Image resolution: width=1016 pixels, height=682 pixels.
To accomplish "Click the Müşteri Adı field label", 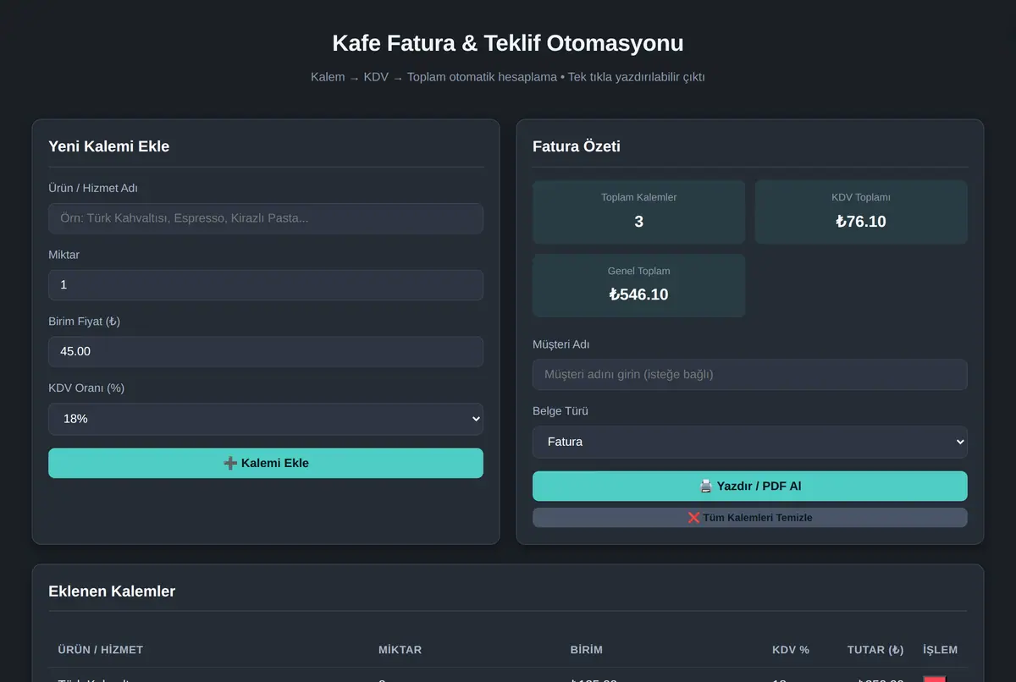I will 561,344.
